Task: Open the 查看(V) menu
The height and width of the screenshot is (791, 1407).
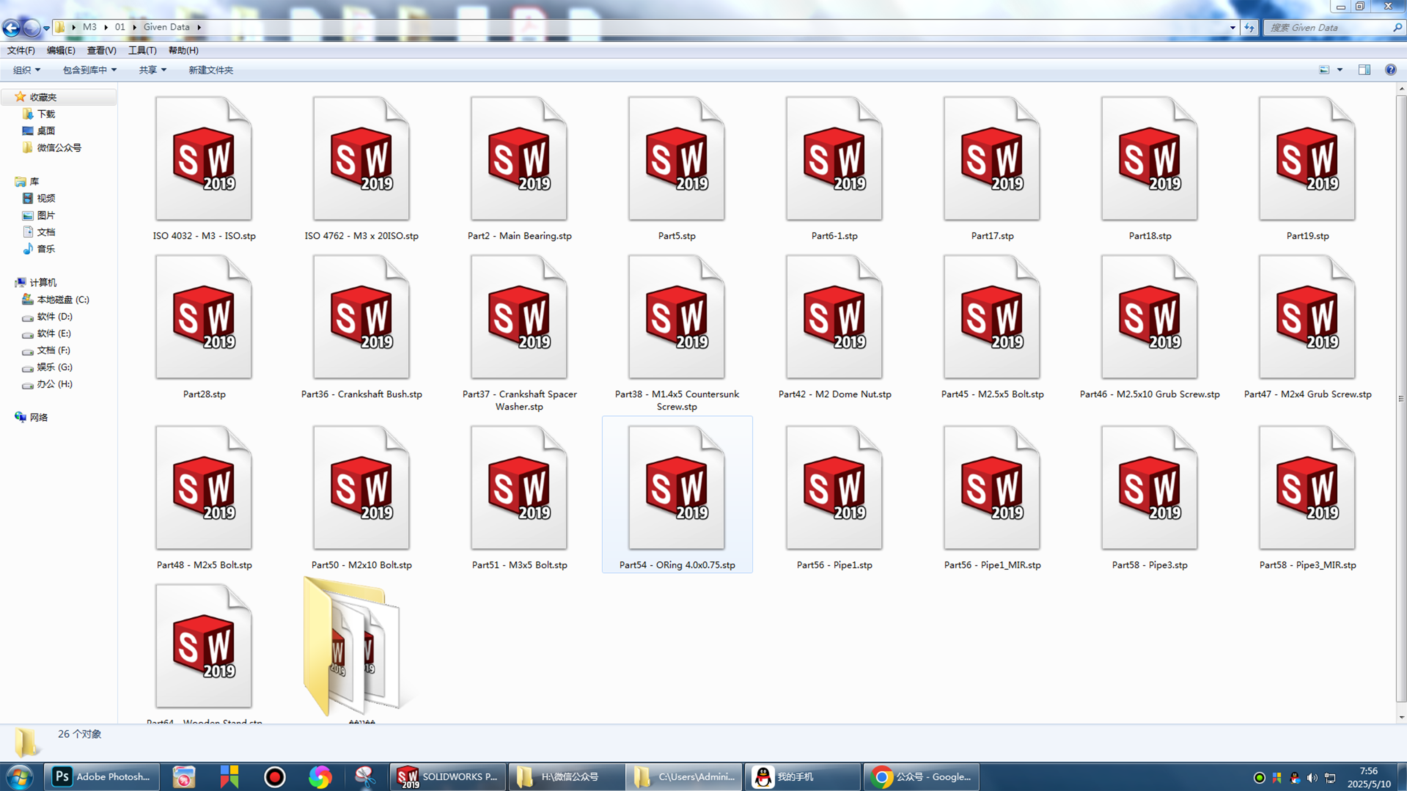Action: pos(102,50)
